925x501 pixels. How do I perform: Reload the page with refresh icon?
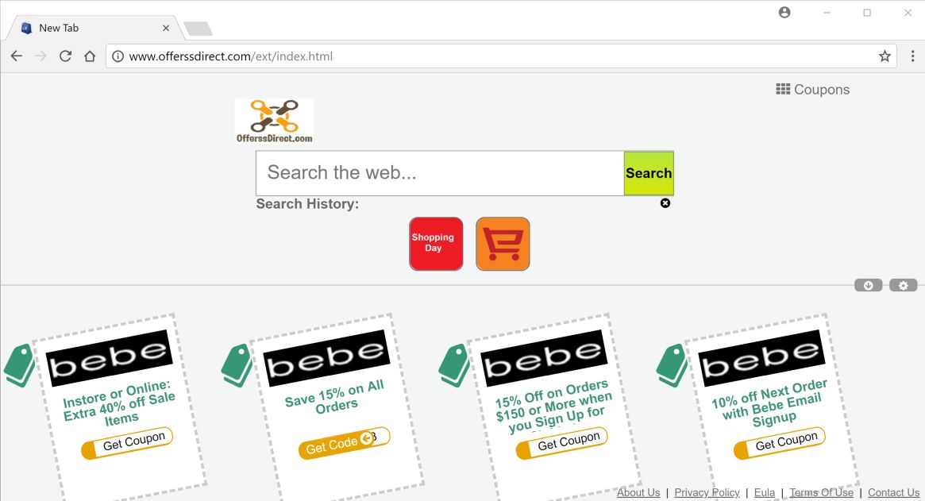65,56
